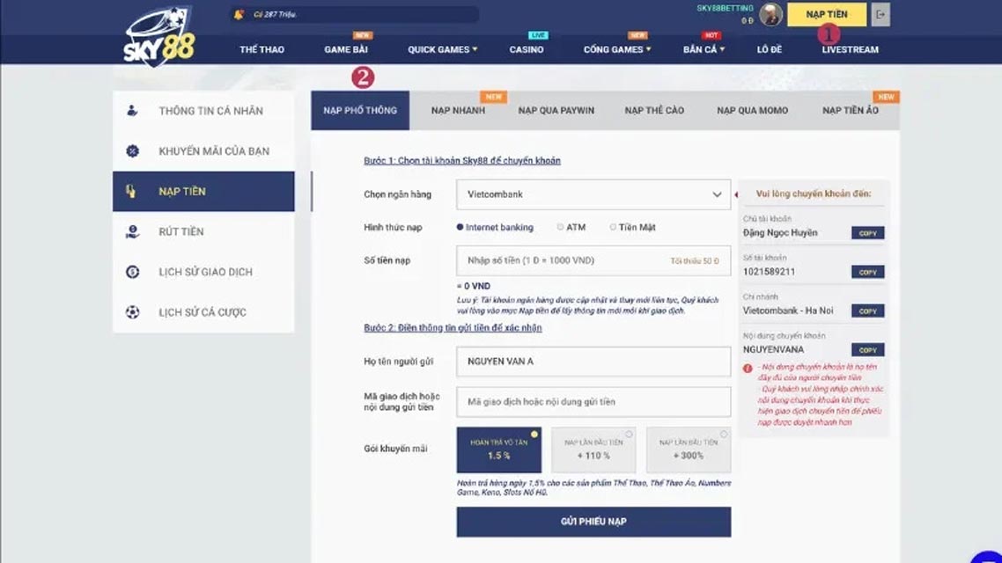The height and width of the screenshot is (563, 1002).
Task: Click the Họ tên người gửi field
Action: pos(593,362)
